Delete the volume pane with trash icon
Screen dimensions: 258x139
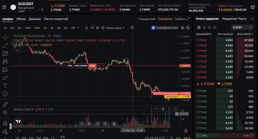coord(163,109)
